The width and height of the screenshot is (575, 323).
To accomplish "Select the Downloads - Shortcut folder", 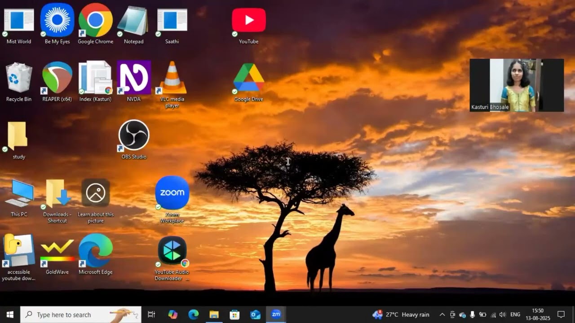I will [57, 201].
